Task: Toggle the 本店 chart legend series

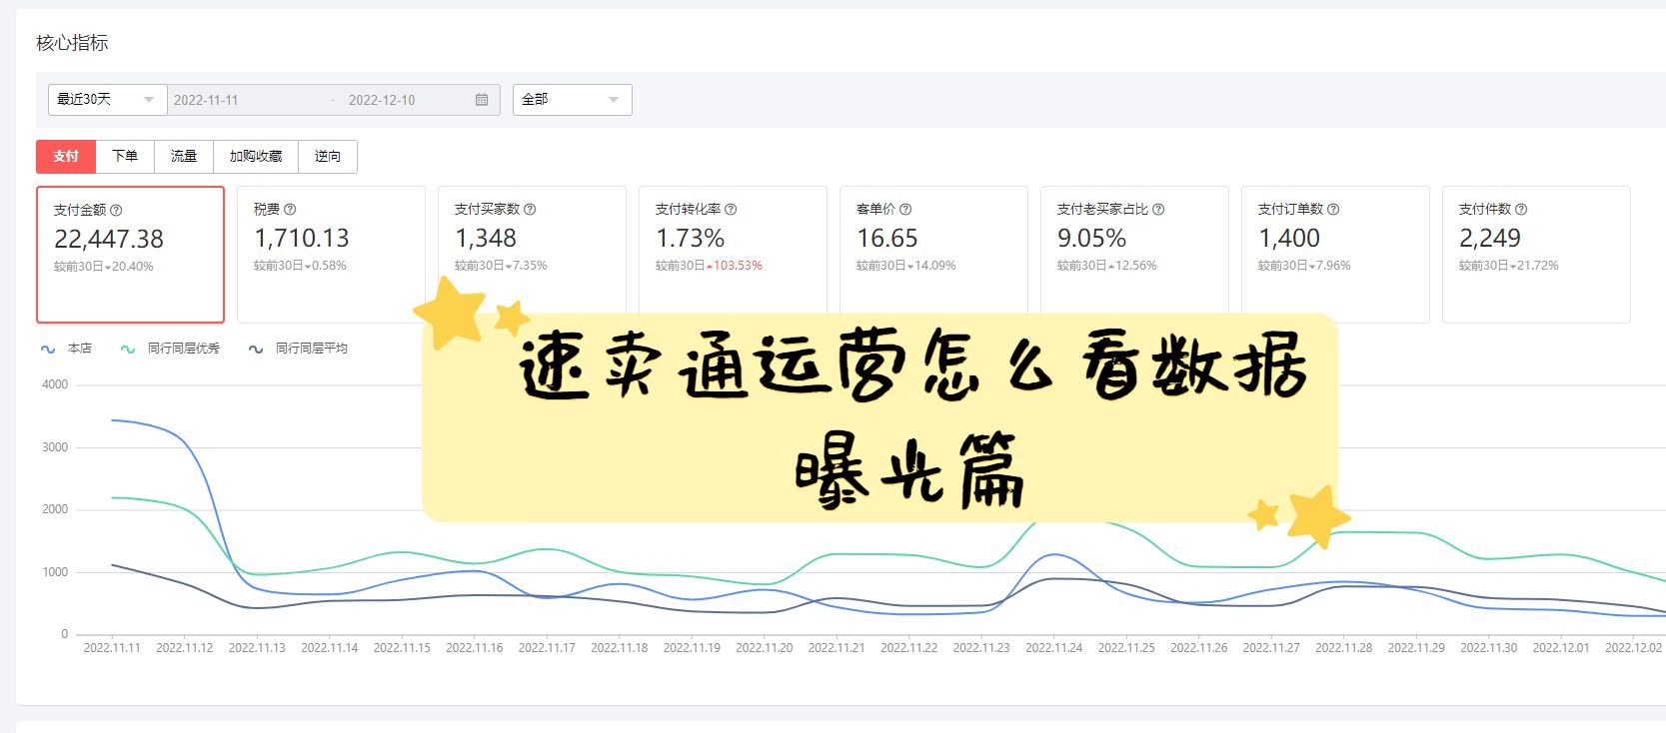Action: [66, 349]
